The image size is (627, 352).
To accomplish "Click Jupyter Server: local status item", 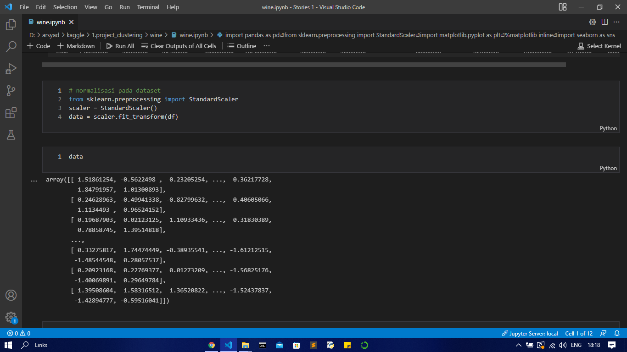I will tap(530, 333).
